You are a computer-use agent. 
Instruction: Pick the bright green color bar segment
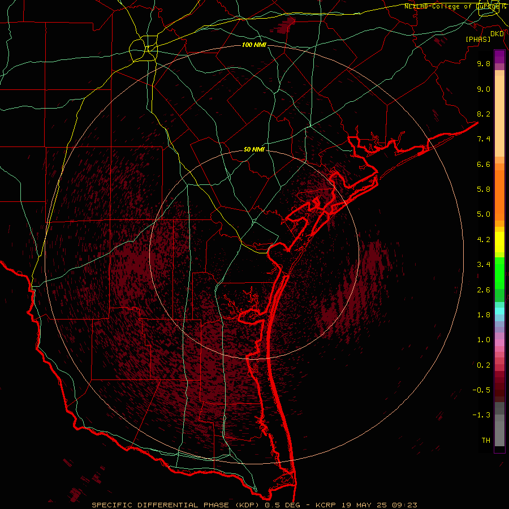499,273
